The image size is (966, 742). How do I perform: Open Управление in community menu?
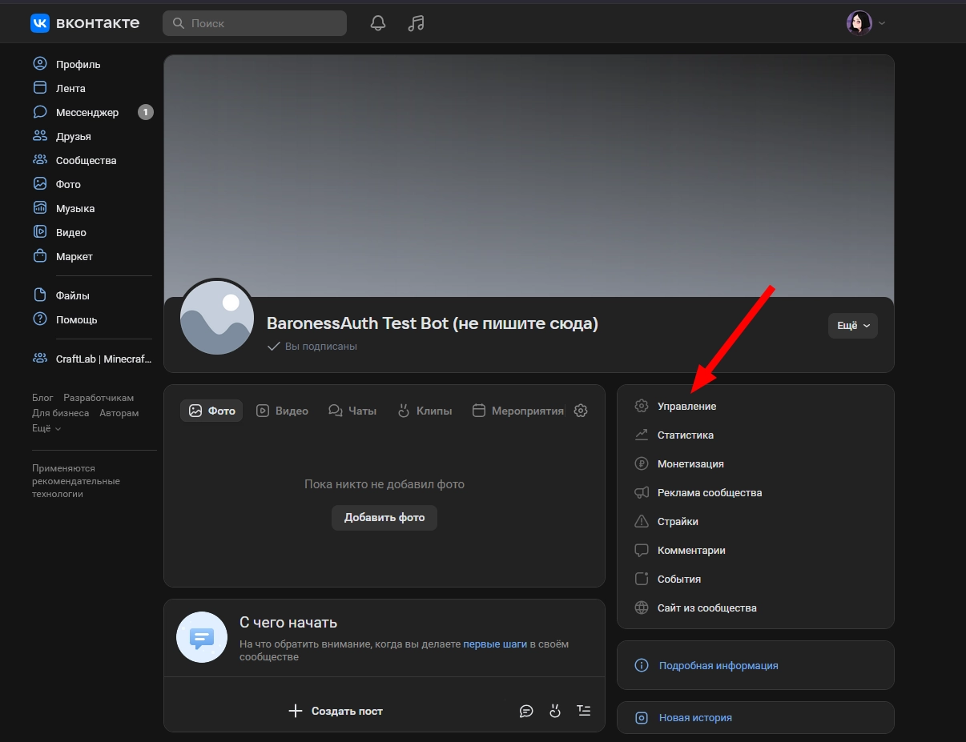(x=686, y=407)
